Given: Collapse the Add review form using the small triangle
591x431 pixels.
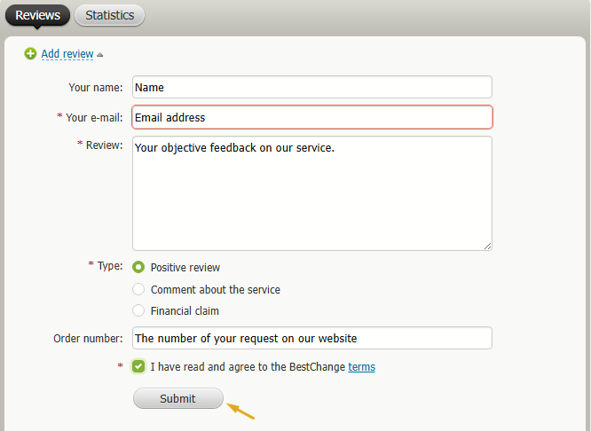Looking at the screenshot, I should [x=100, y=55].
